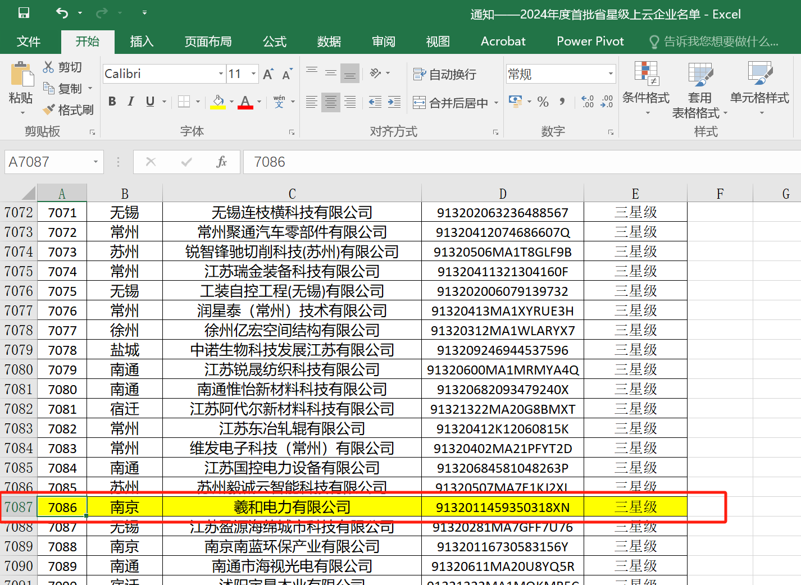Click the Increase Indent icon
This screenshot has height=585, width=801.
tap(394, 102)
